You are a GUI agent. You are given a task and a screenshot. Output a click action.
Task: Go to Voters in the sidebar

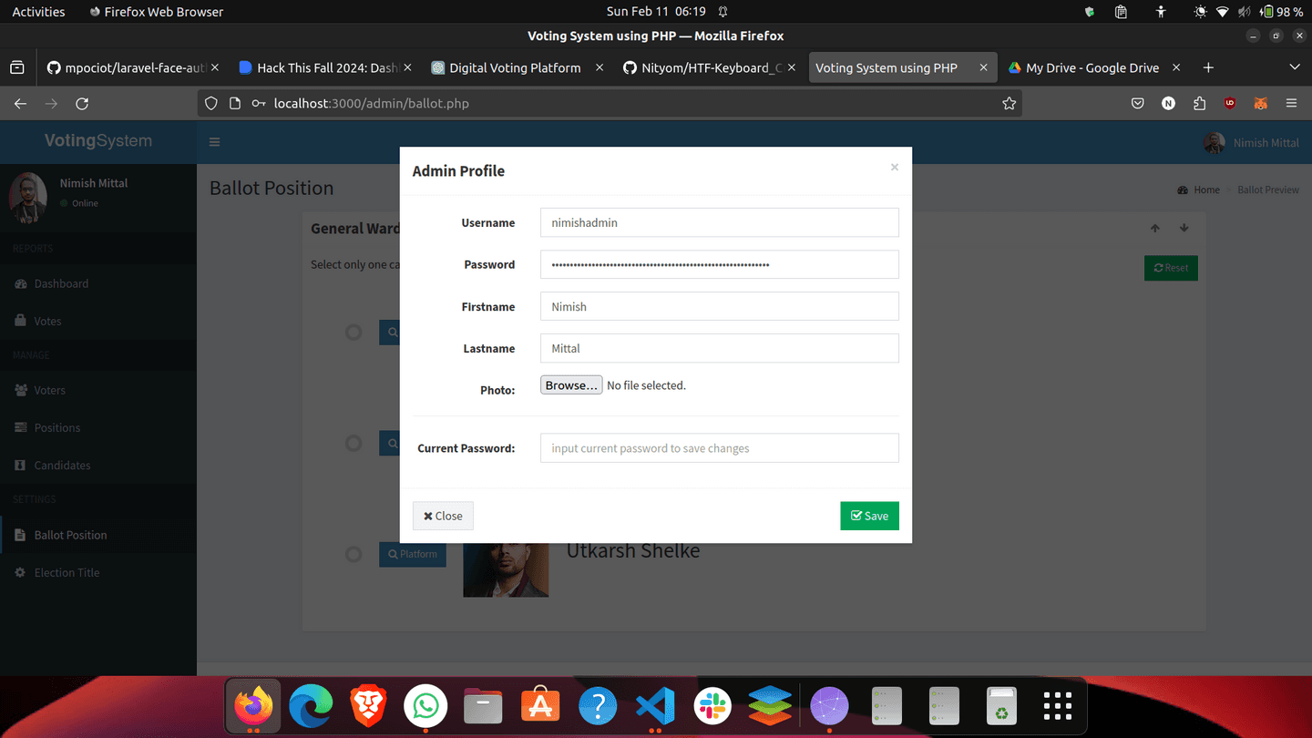[x=97, y=390]
